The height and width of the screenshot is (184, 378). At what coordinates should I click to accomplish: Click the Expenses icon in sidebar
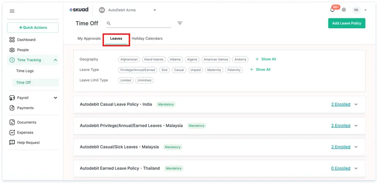[12, 133]
